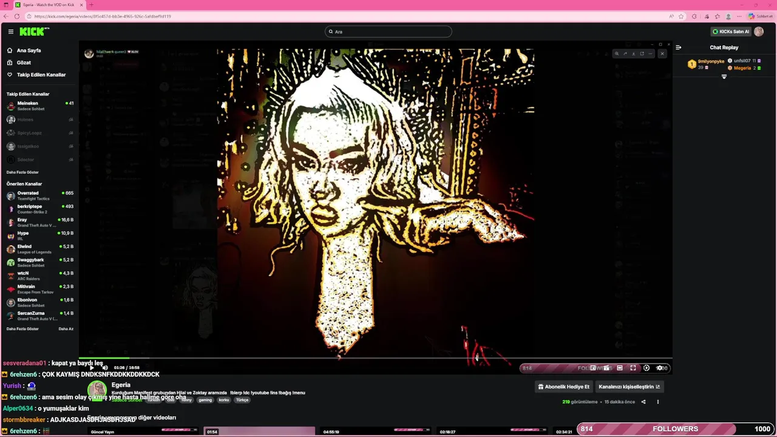Open Ebonivon channel
Viewport: 777px width, 437px height.
coord(39,302)
